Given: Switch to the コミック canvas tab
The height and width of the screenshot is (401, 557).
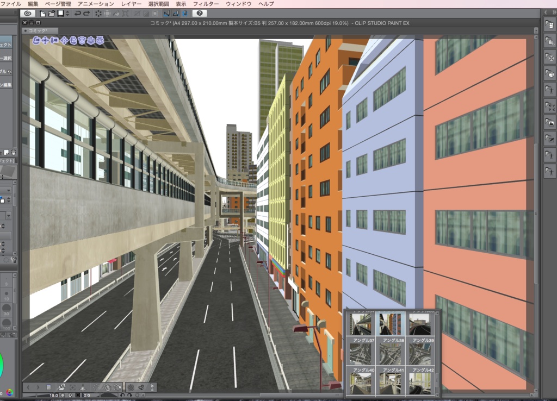Looking at the screenshot, I should (x=37, y=31).
